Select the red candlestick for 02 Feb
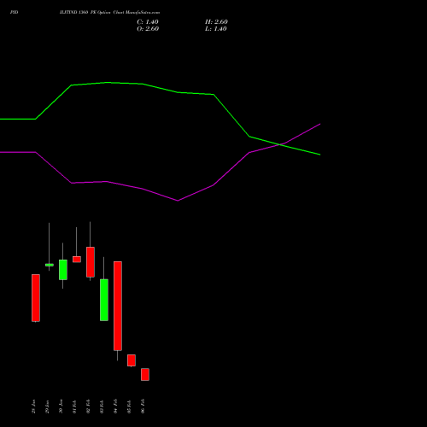 coord(91,262)
